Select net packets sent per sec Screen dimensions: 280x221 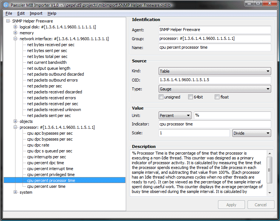click(49, 115)
